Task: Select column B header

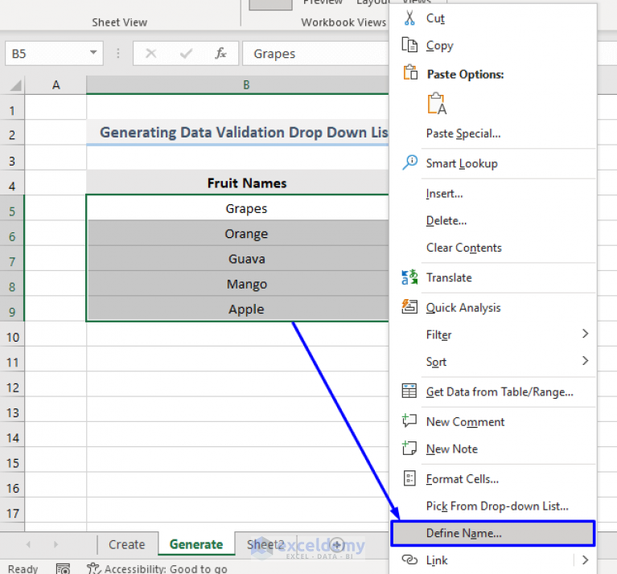Action: point(237,85)
